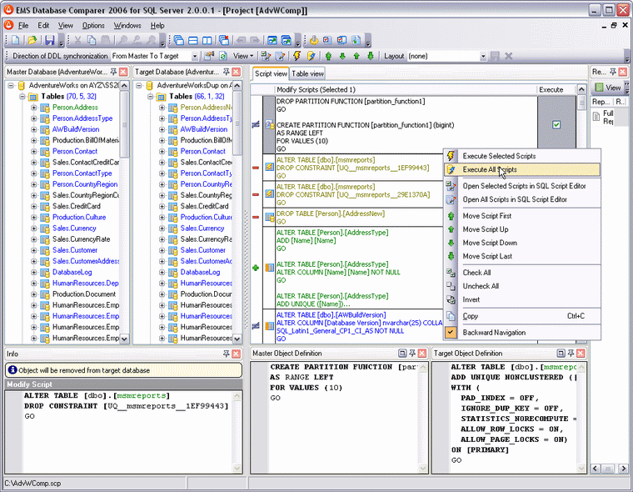The width and height of the screenshot is (633, 492).
Task: Click the Copy icon in the top toolbar
Action: (92, 40)
